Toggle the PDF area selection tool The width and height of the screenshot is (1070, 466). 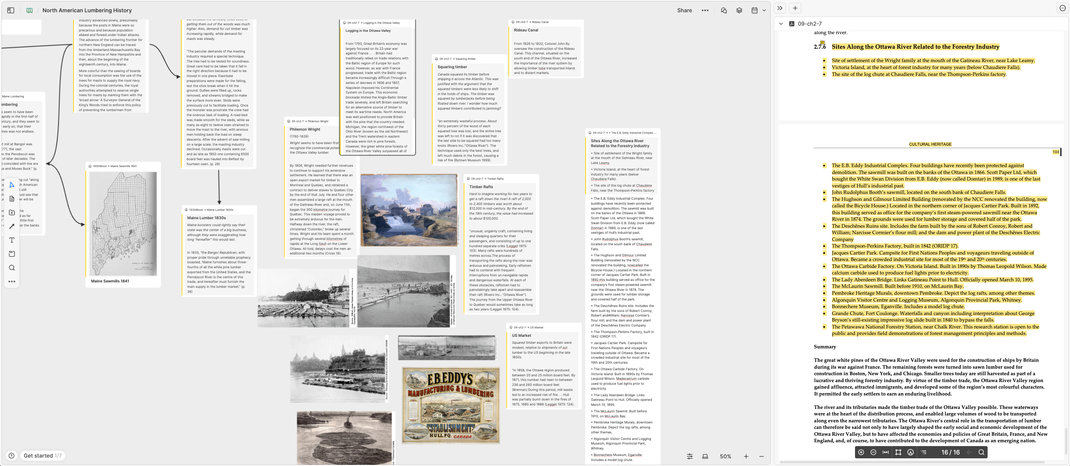(898, 452)
